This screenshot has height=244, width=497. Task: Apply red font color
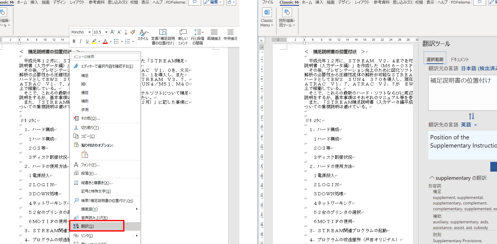coord(105,41)
